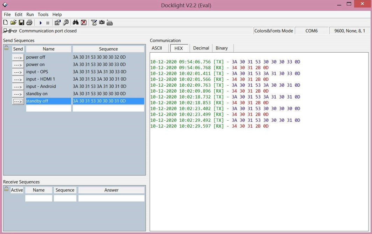Click the COM6 port status field

pyautogui.click(x=311, y=31)
